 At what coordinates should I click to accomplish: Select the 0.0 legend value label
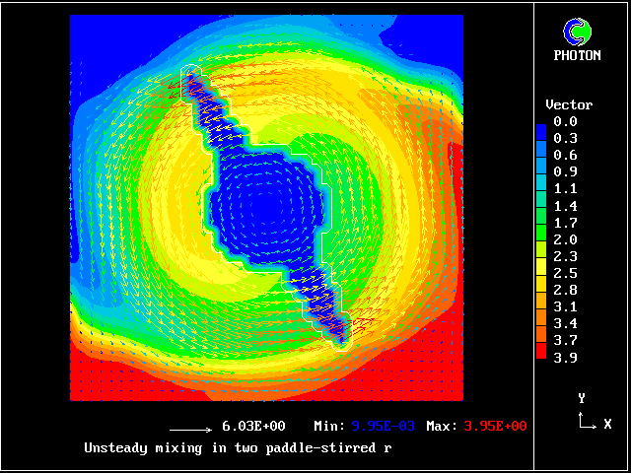click(565, 121)
